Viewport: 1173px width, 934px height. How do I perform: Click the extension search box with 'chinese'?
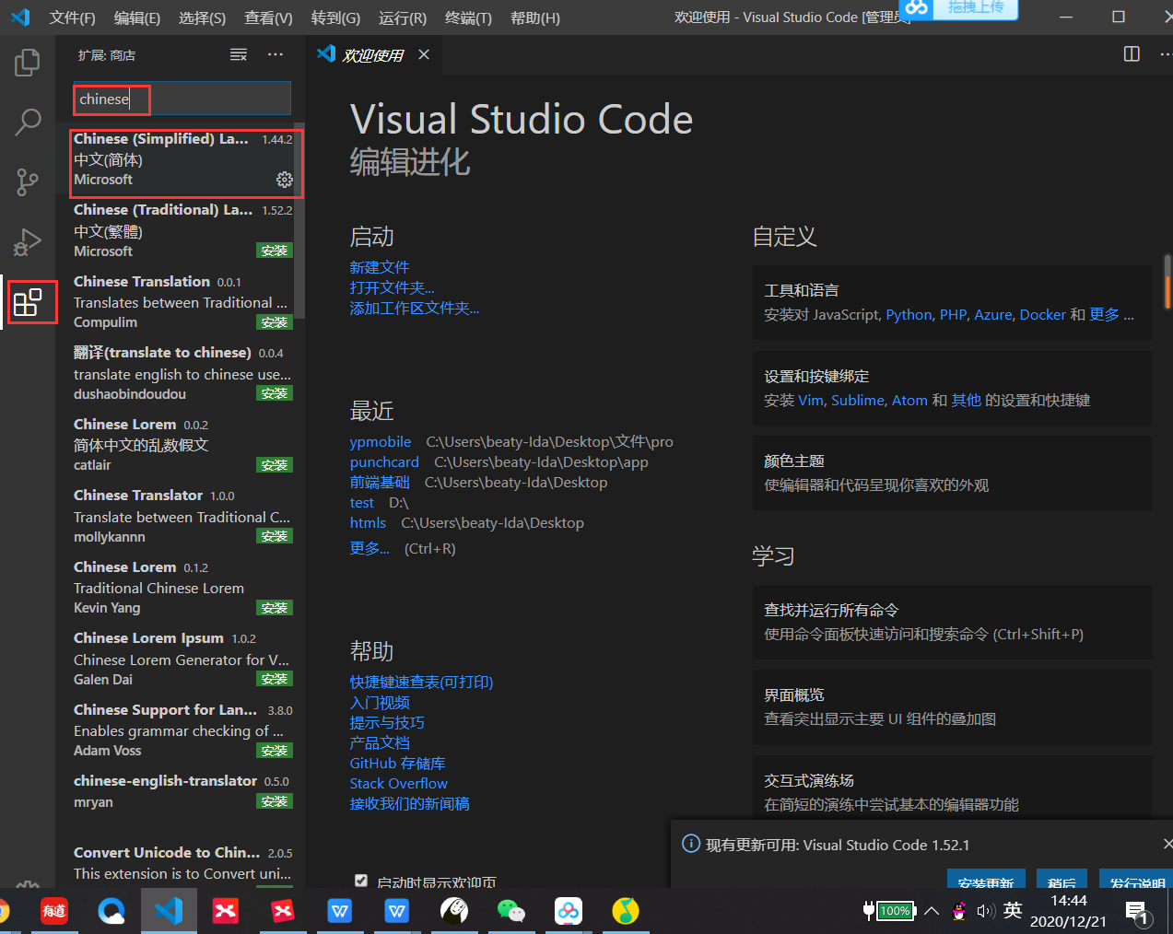[182, 99]
